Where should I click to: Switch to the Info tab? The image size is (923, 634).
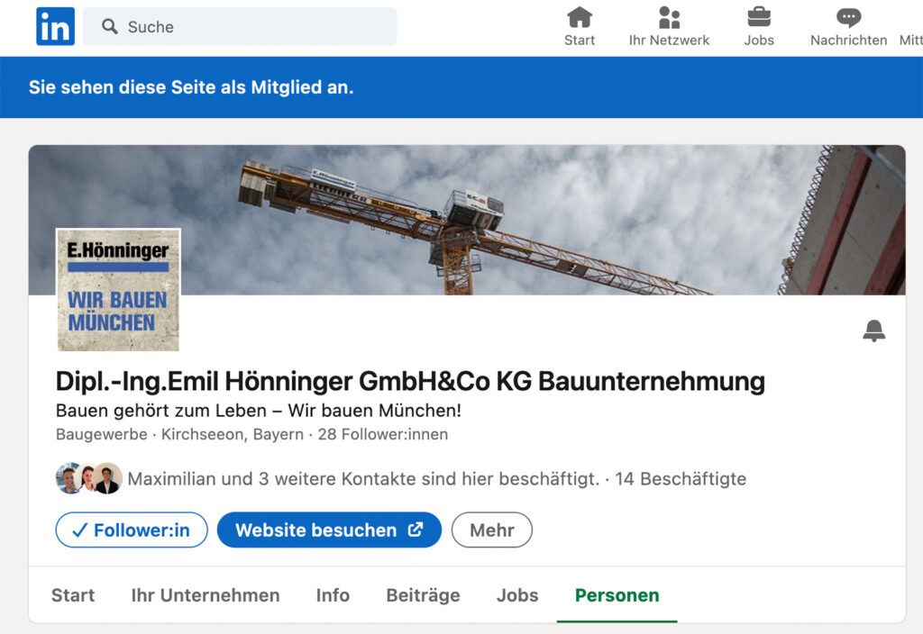coord(333,595)
